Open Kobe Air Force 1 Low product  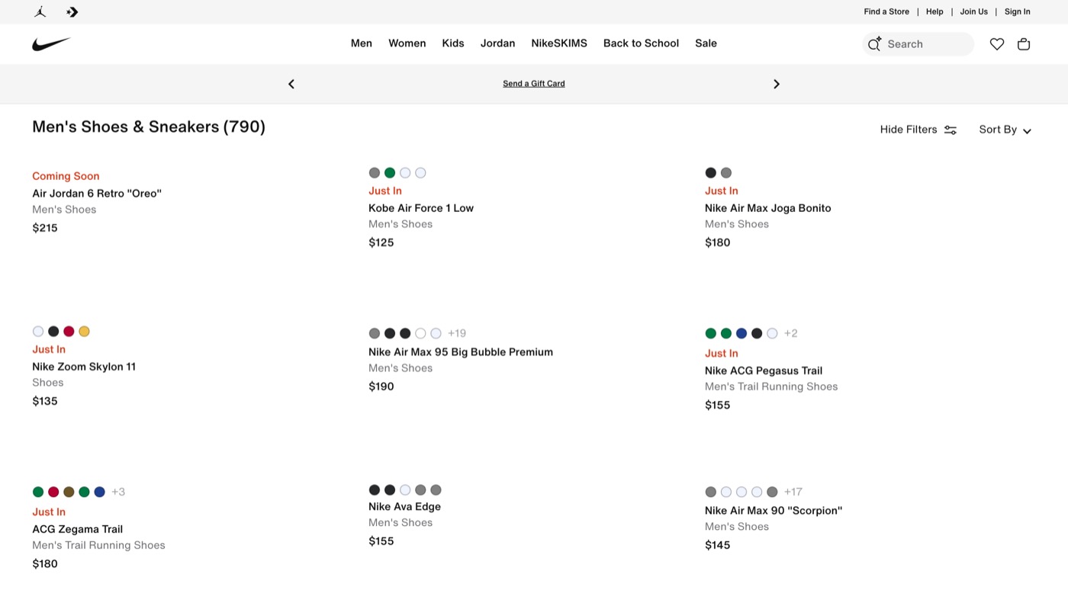(x=421, y=208)
